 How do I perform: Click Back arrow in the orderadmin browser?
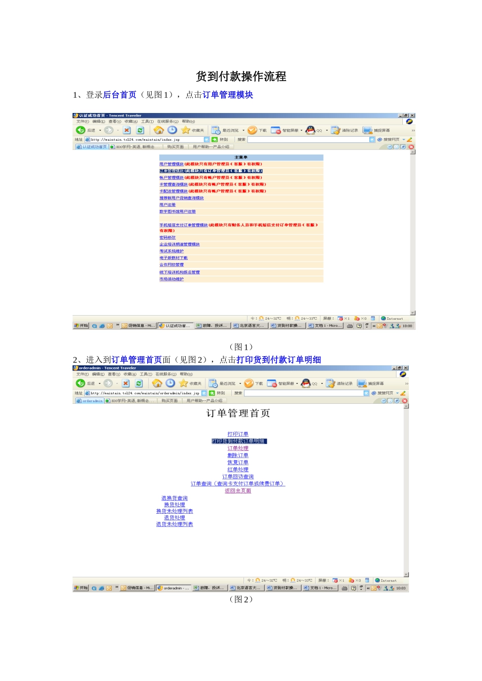coord(80,383)
